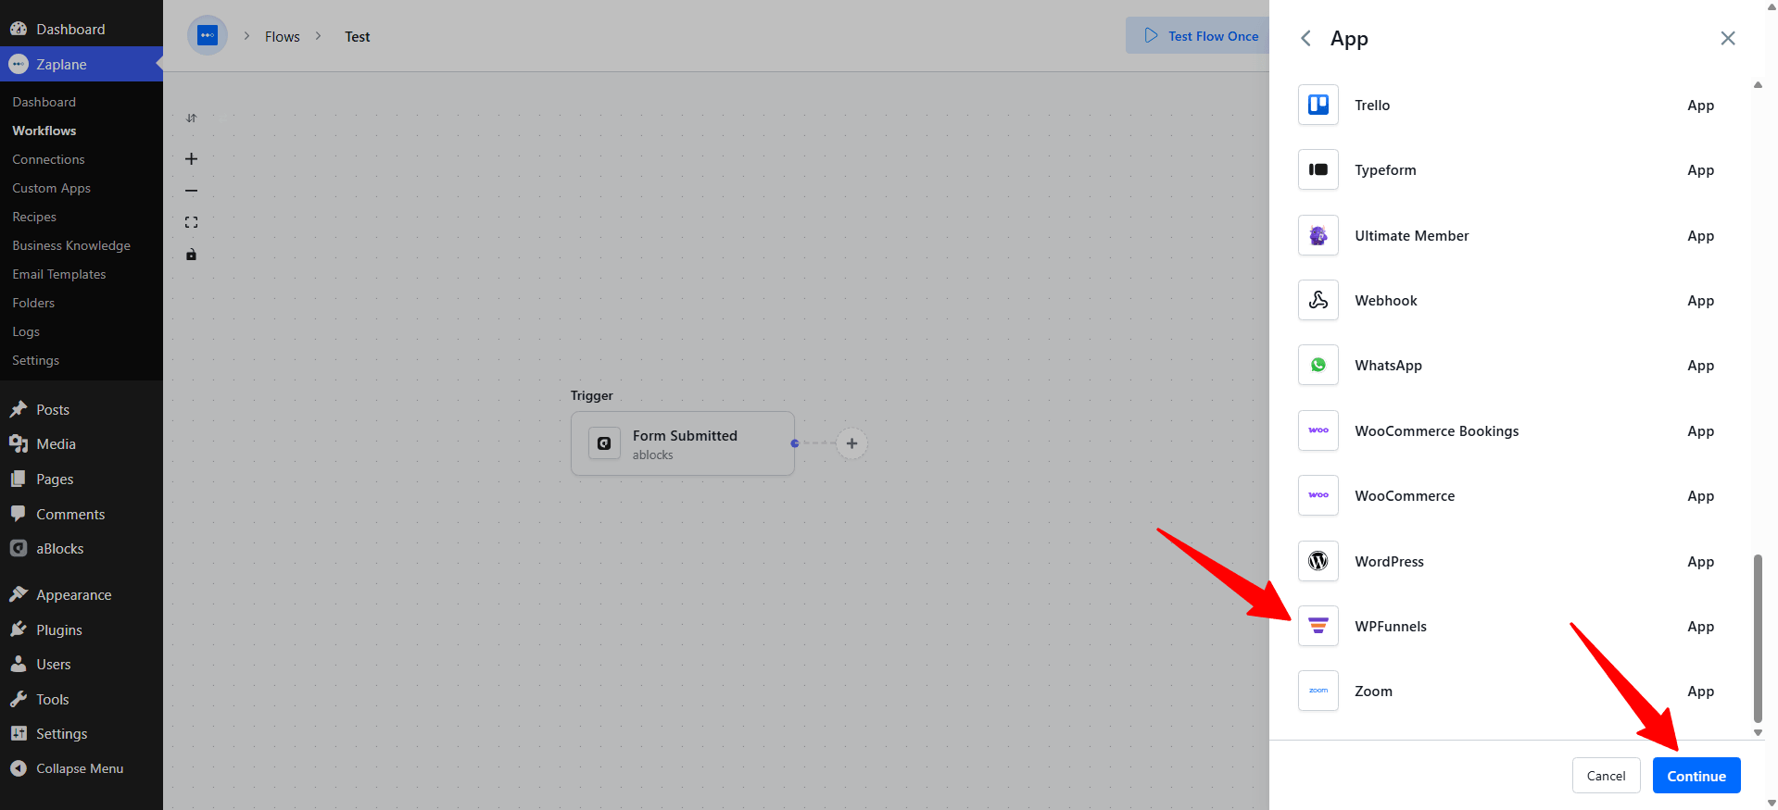Open Custom Apps
1778x810 pixels.
pos(51,188)
